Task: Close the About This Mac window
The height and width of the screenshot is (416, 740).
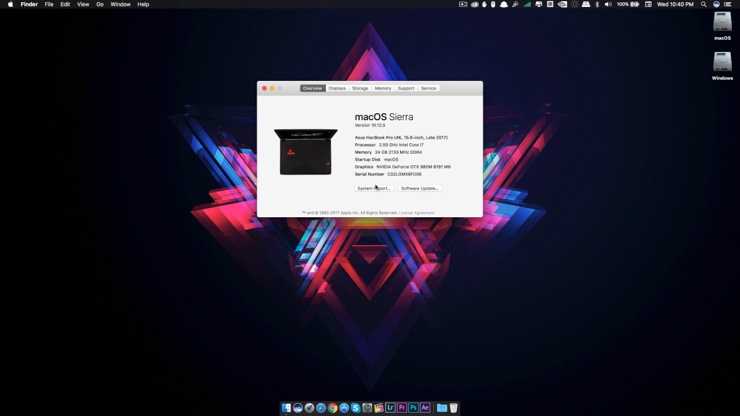Action: (264, 88)
